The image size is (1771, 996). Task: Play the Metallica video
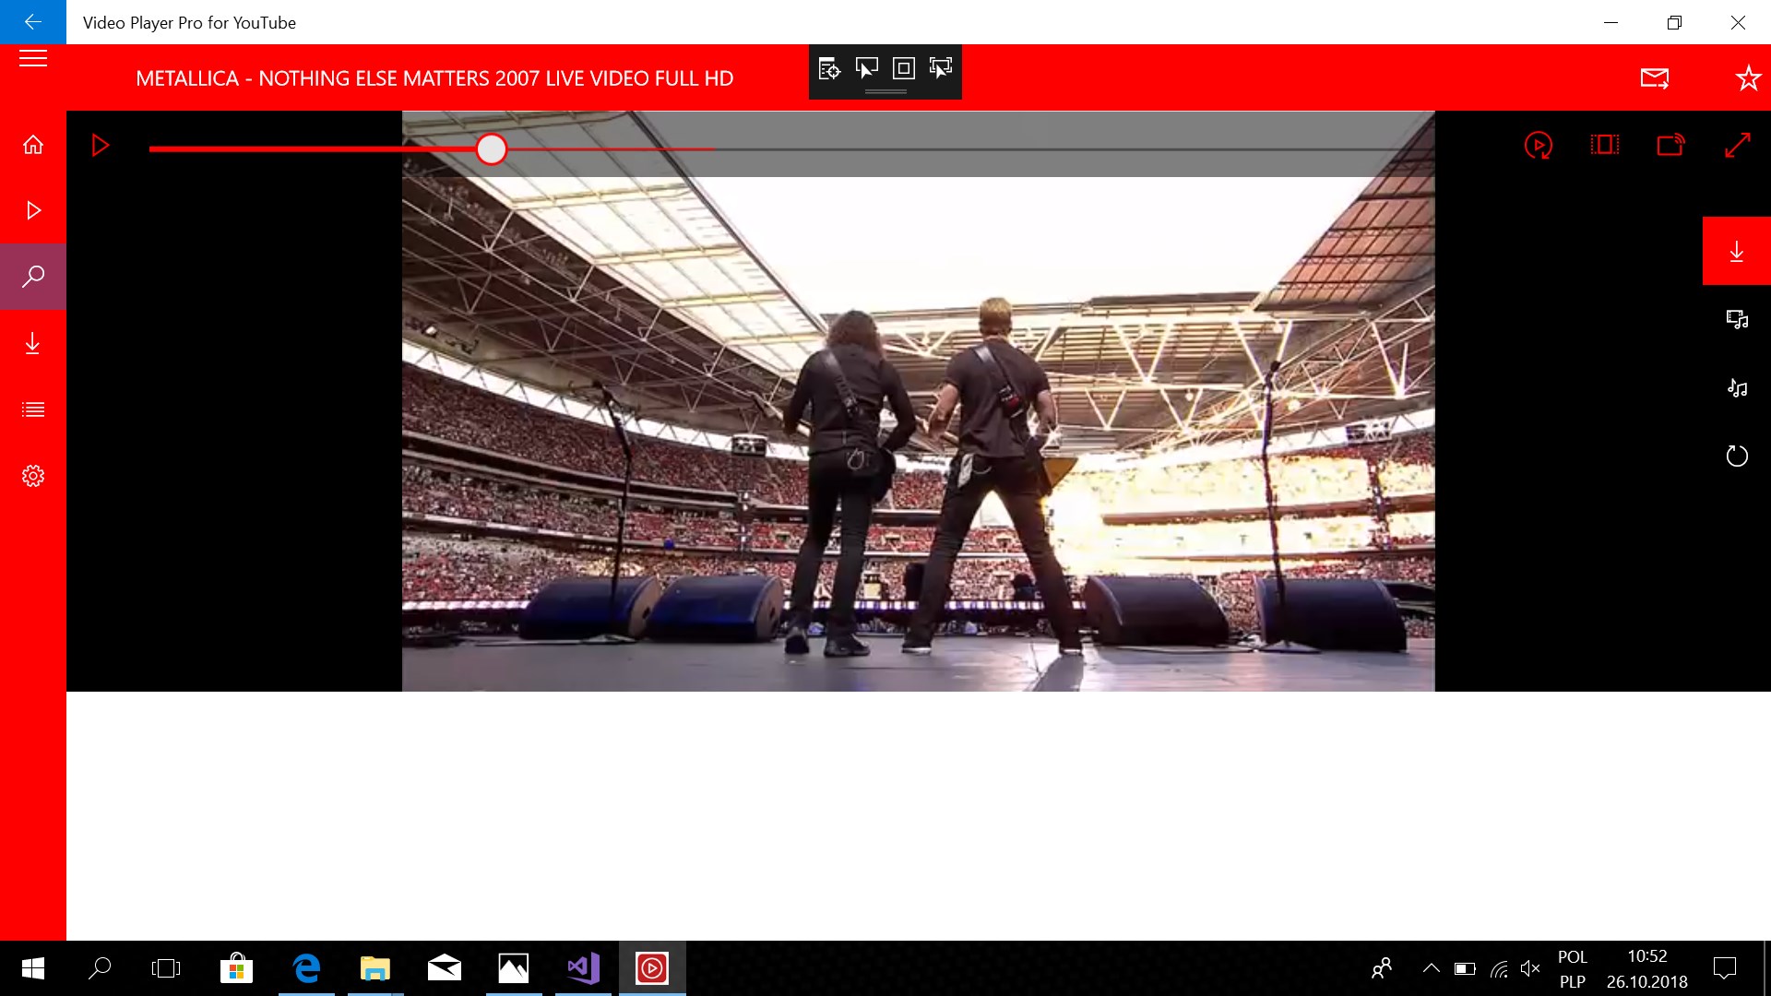point(101,146)
